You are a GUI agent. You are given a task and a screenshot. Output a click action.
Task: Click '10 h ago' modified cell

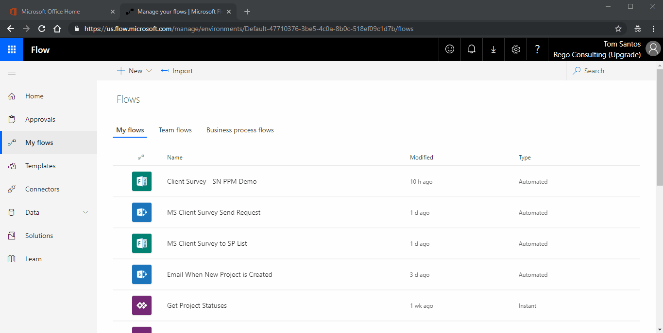point(421,182)
